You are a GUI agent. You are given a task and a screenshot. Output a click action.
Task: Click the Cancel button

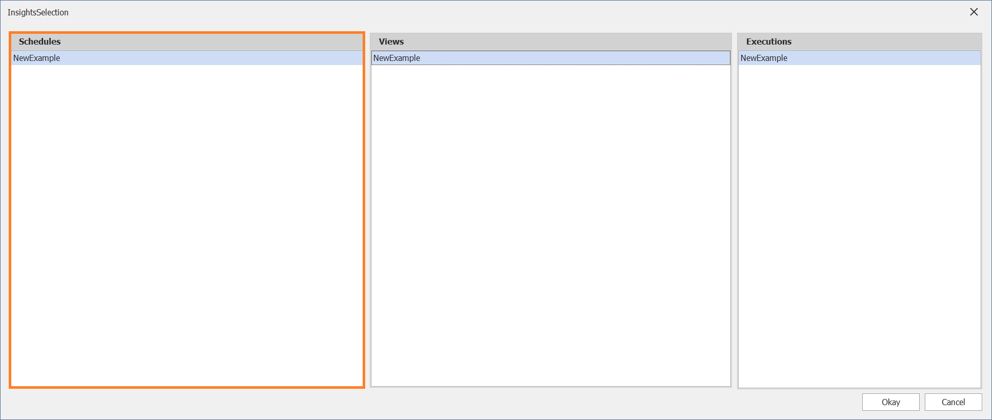954,402
